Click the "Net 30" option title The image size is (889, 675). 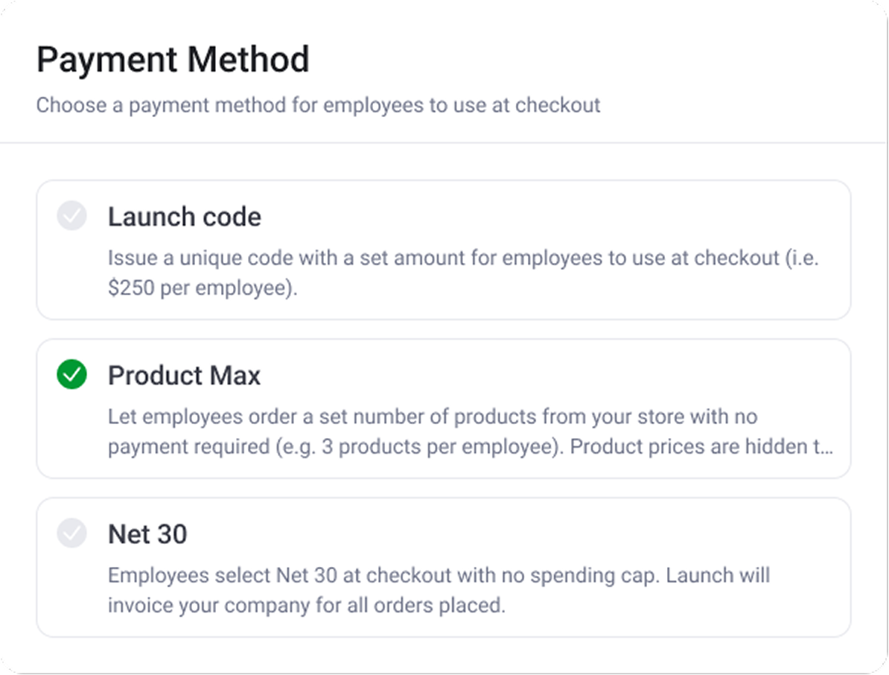tap(147, 534)
